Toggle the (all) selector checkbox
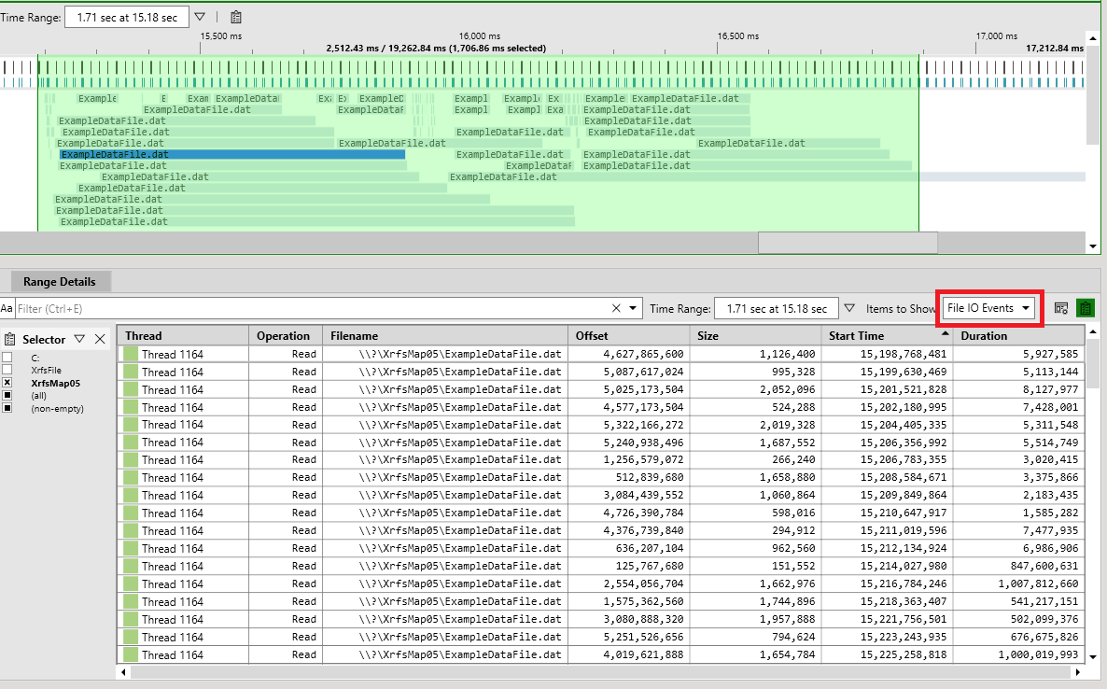The image size is (1107, 689). click(7, 395)
